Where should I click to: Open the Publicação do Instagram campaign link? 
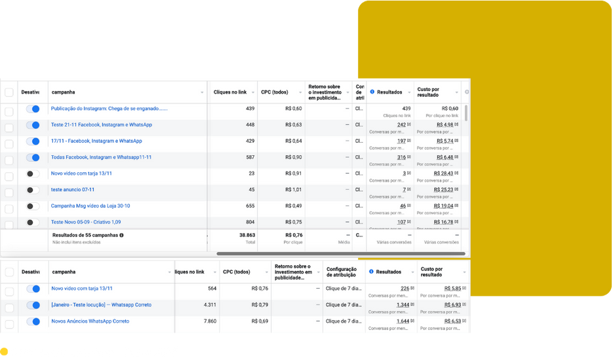109,109
